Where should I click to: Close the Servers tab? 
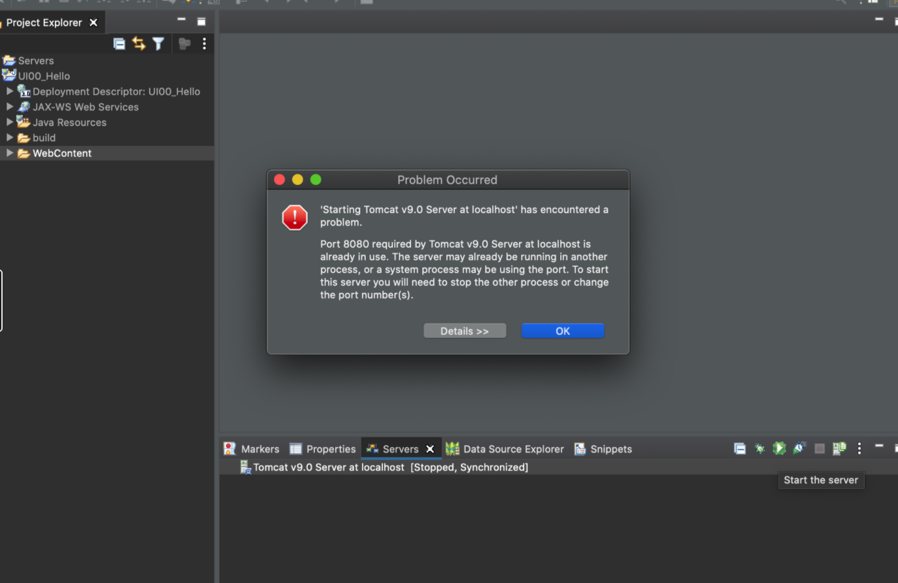(x=430, y=449)
